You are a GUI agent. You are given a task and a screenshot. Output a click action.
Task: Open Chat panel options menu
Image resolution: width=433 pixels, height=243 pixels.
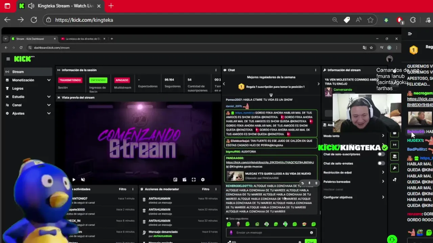[316, 70]
